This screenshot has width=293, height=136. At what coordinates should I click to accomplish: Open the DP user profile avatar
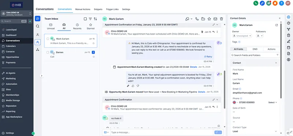tap(288, 3)
